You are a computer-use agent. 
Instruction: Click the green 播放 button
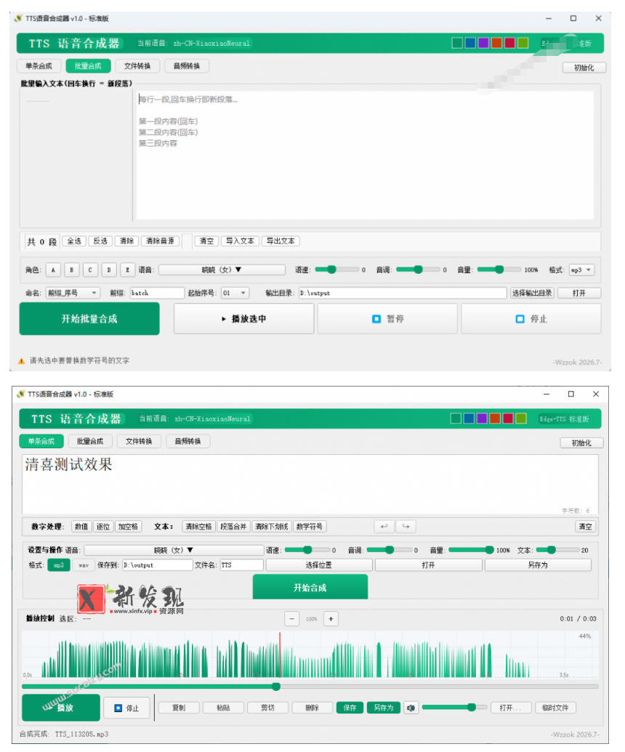tap(61, 708)
